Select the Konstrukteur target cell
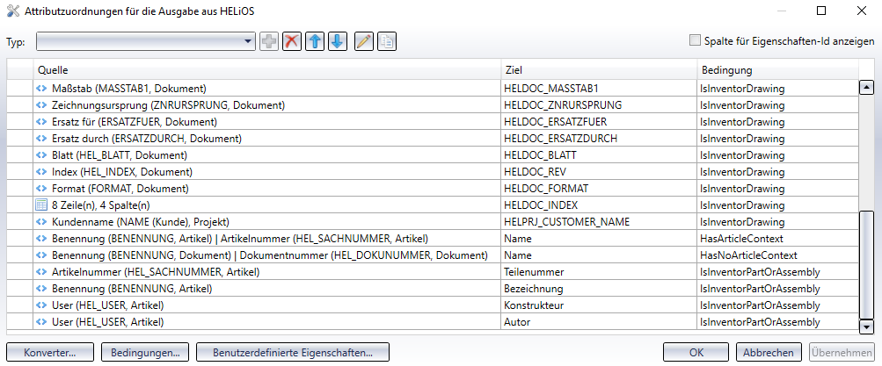 coord(599,305)
